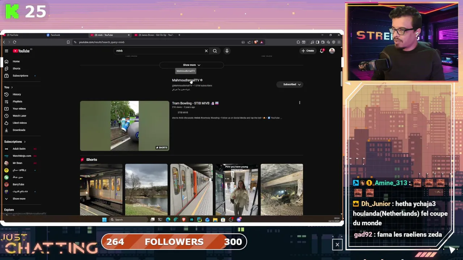Close the stream overlay with X button

point(337,245)
